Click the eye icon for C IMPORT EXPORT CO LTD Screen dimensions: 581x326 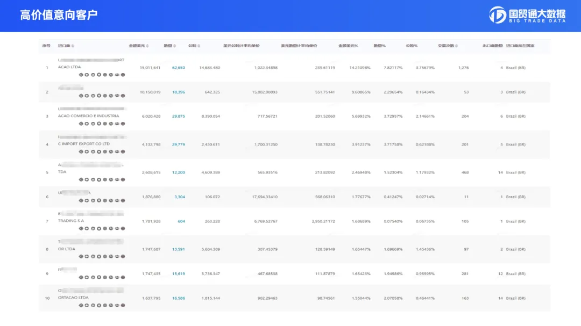click(81, 151)
